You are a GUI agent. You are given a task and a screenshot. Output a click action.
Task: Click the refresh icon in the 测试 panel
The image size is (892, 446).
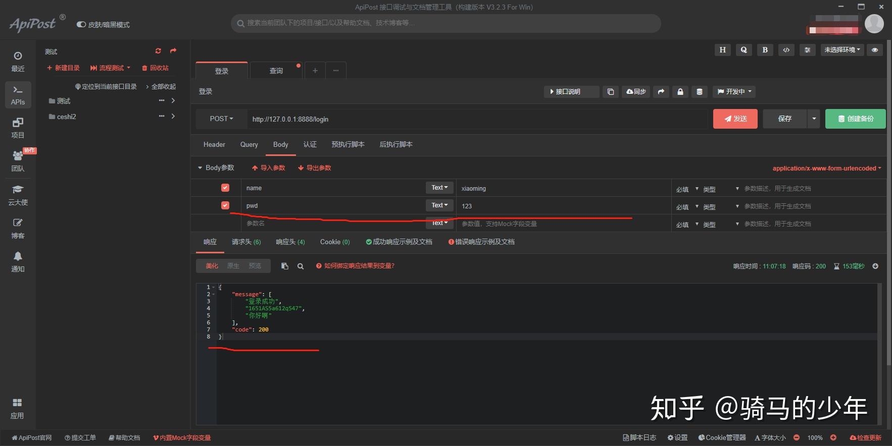[x=158, y=51]
